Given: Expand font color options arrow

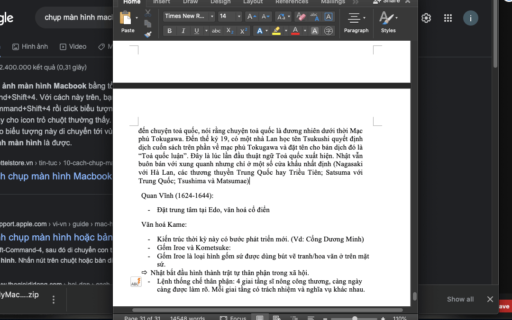Looking at the screenshot, I should pyautogui.click(x=305, y=31).
